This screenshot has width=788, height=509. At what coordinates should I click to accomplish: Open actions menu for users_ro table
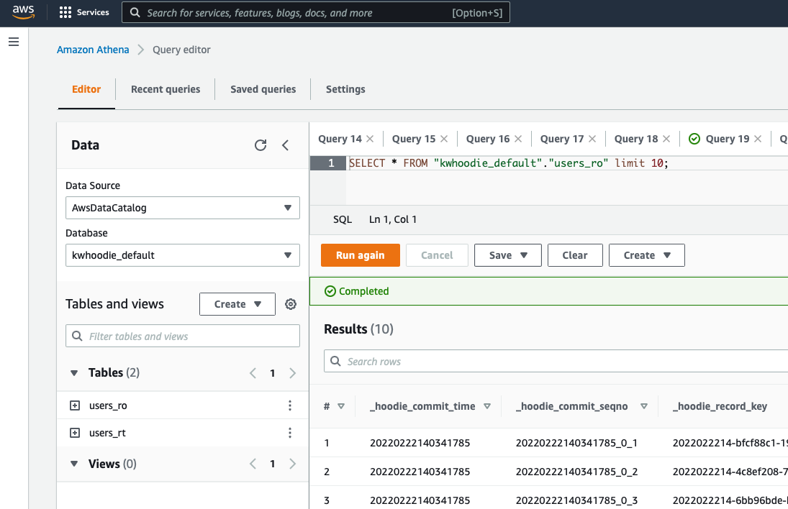(x=290, y=405)
